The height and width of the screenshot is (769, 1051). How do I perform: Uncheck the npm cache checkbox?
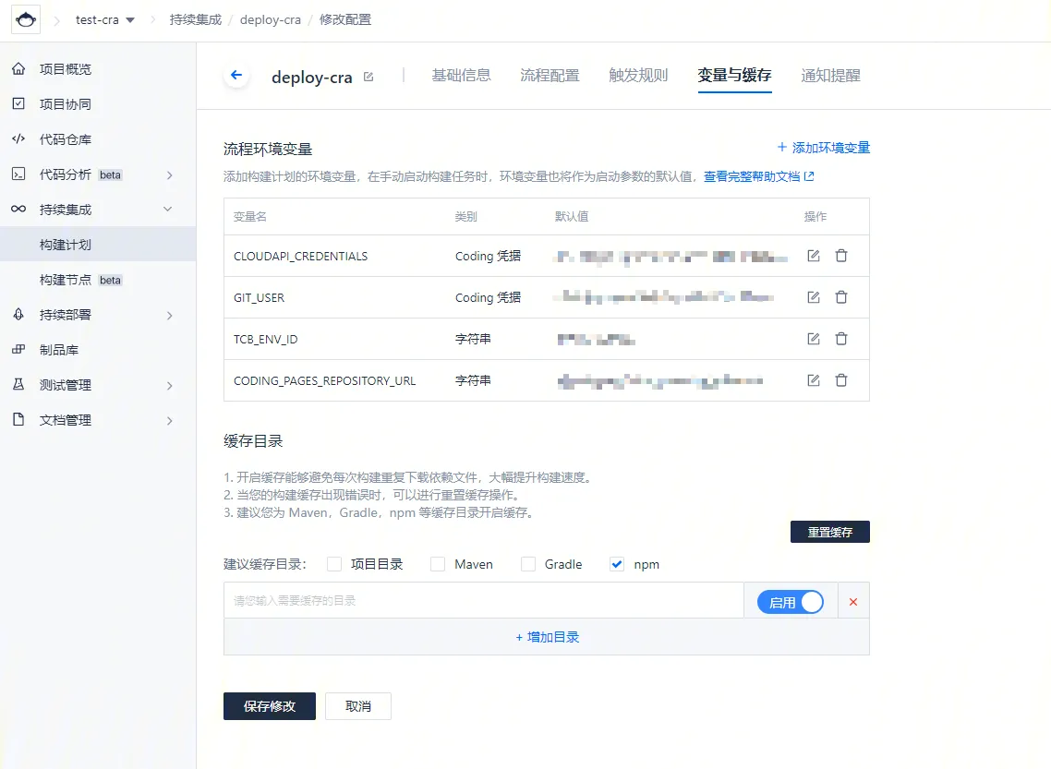click(618, 564)
